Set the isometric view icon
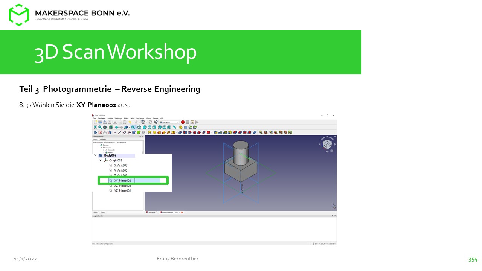The width and height of the screenshot is (482, 271). tap(139, 127)
